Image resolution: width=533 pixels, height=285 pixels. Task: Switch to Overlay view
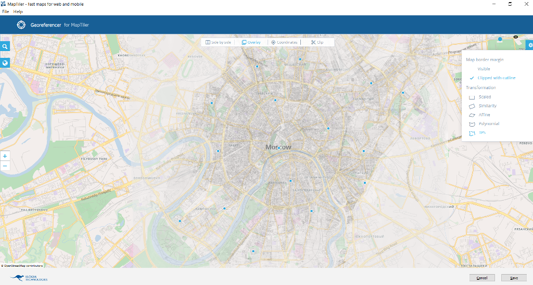tap(251, 42)
